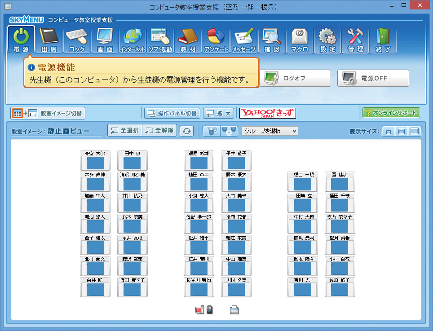Click the app window icon in title bar
Screen dimensions: 433x331
coord(8,6)
